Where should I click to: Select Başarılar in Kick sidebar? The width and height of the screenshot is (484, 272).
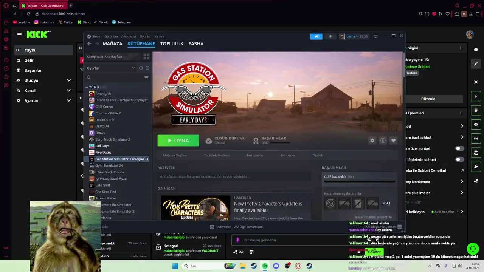[43, 70]
